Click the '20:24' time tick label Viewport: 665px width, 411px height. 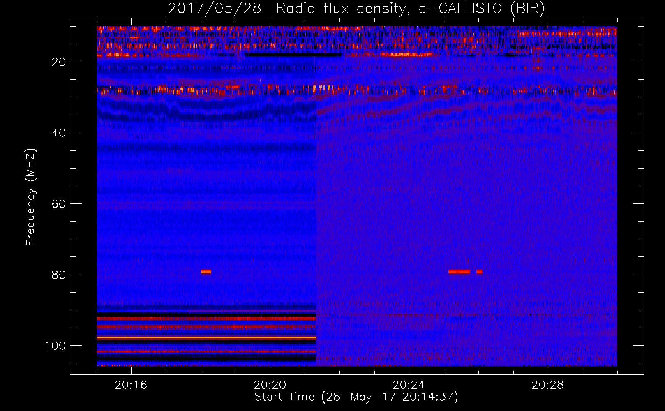[x=409, y=385]
